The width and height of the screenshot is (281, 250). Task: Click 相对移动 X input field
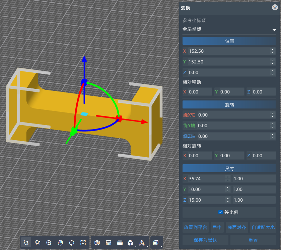click(200, 92)
